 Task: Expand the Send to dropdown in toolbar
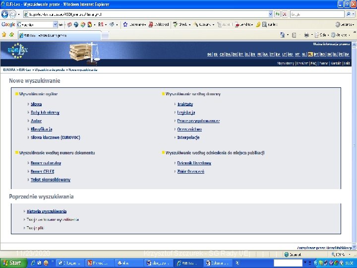point(252,25)
